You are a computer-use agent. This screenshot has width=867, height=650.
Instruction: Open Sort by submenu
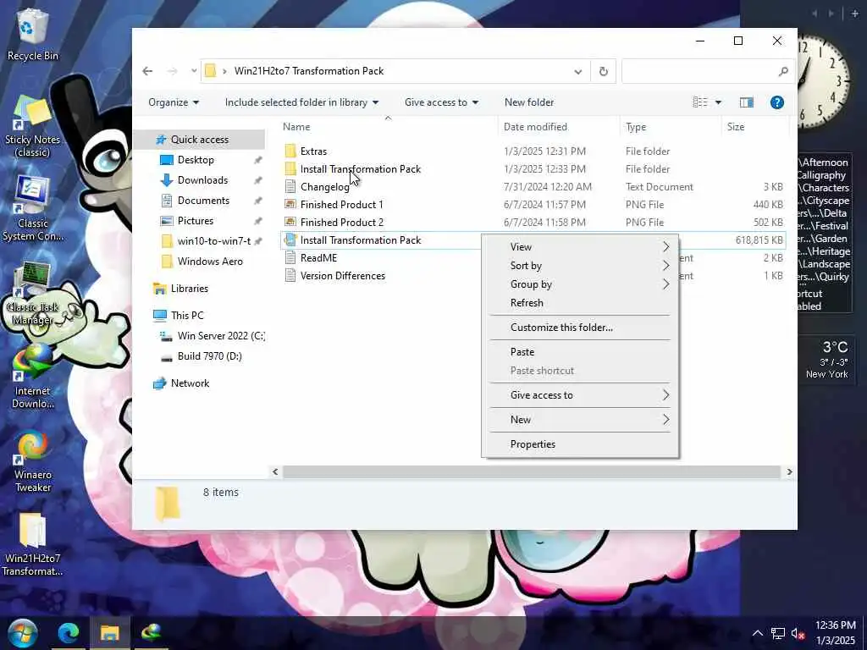tap(579, 265)
